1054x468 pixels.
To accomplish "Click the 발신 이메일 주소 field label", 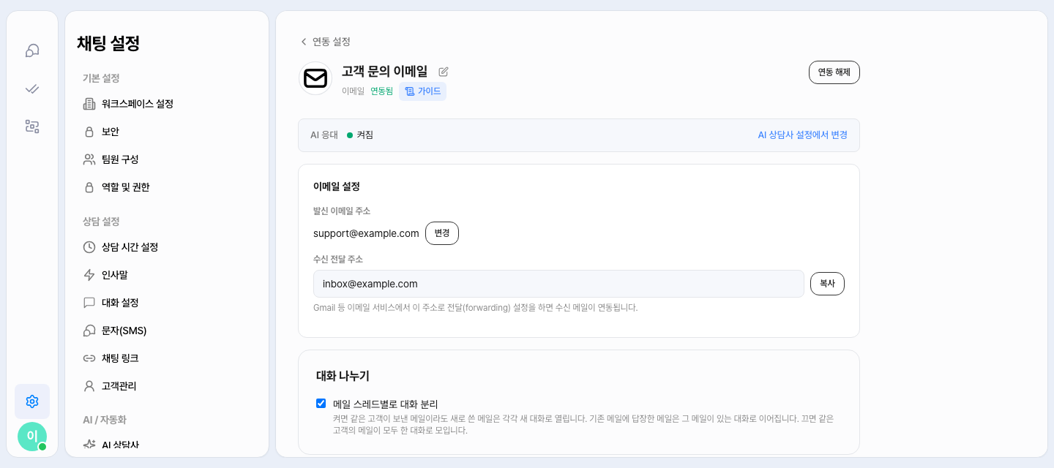I will tap(342, 211).
